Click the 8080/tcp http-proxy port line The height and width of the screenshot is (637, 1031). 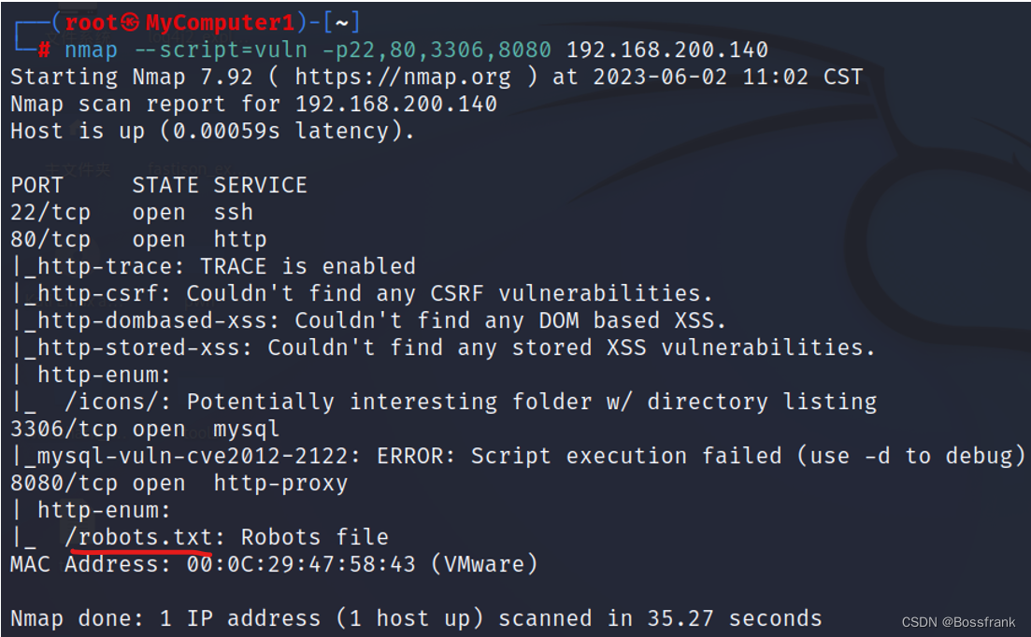(179, 483)
